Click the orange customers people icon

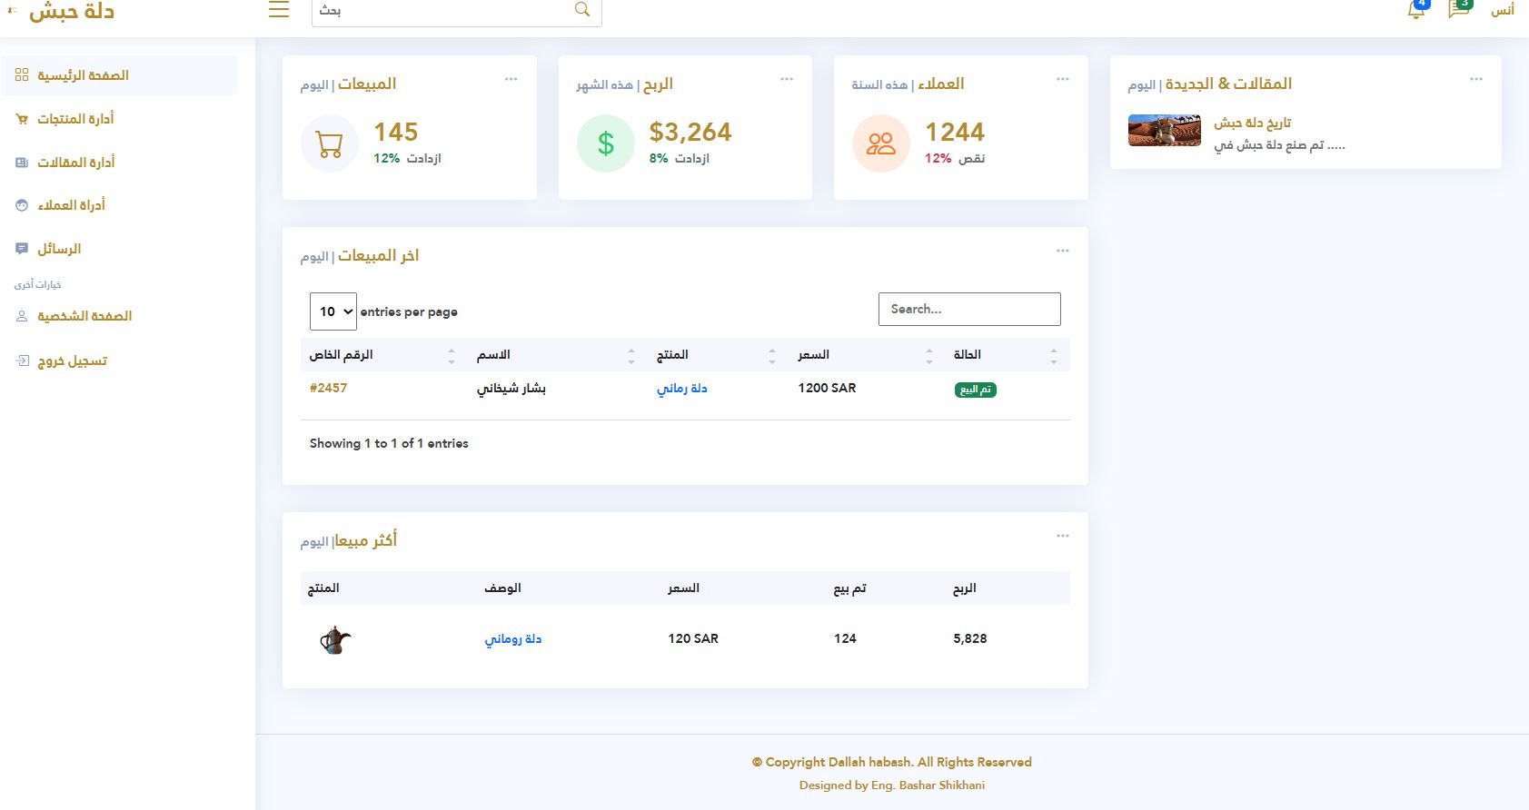(x=880, y=143)
